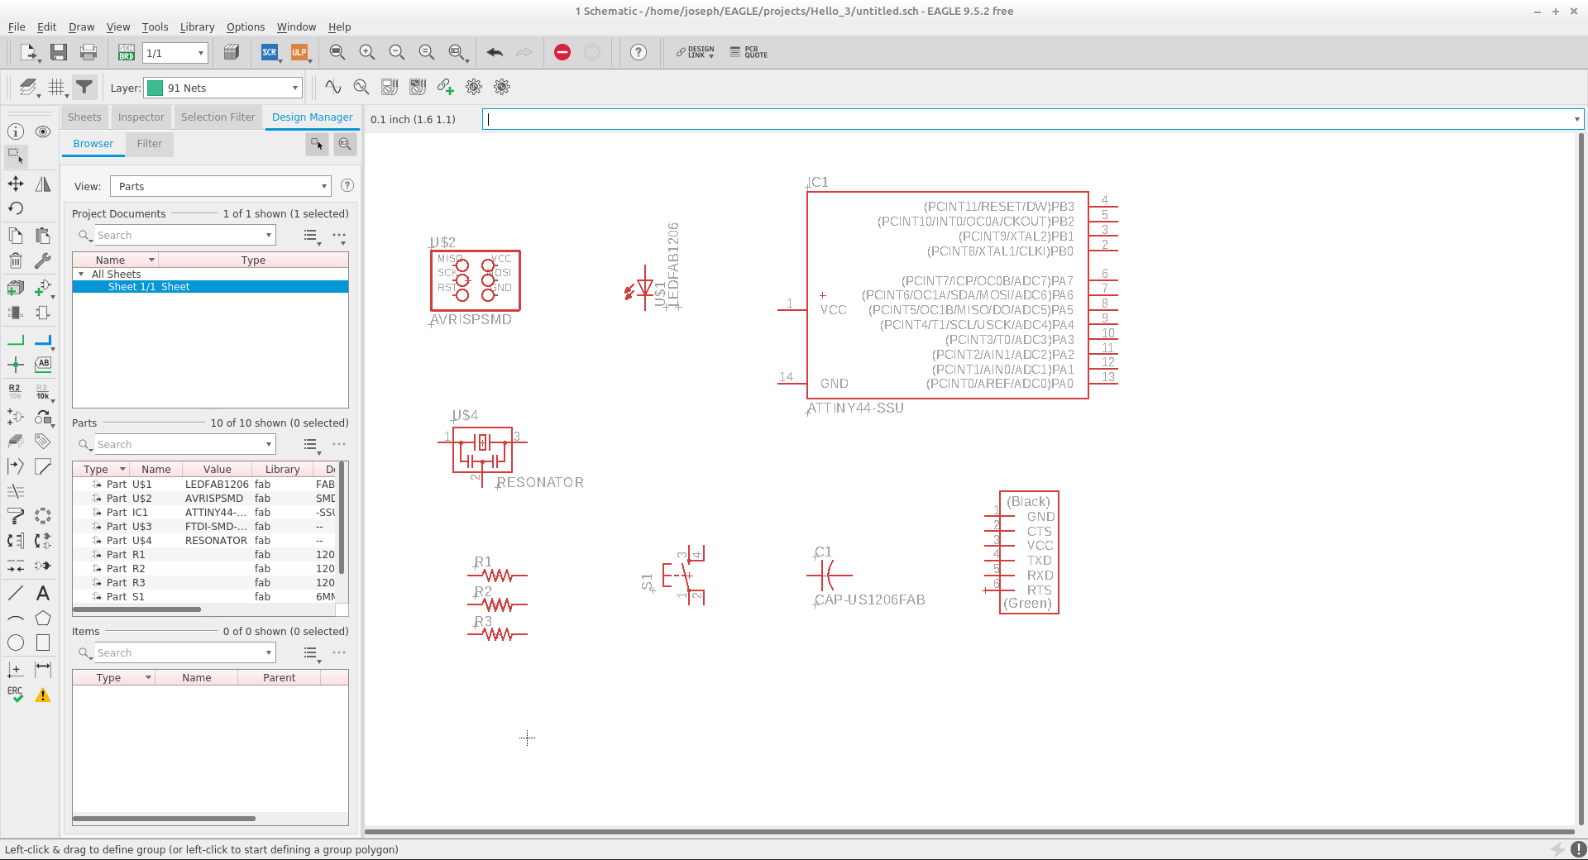The image size is (1588, 860).
Task: Sort Parts list by Value column header
Action: (x=218, y=469)
